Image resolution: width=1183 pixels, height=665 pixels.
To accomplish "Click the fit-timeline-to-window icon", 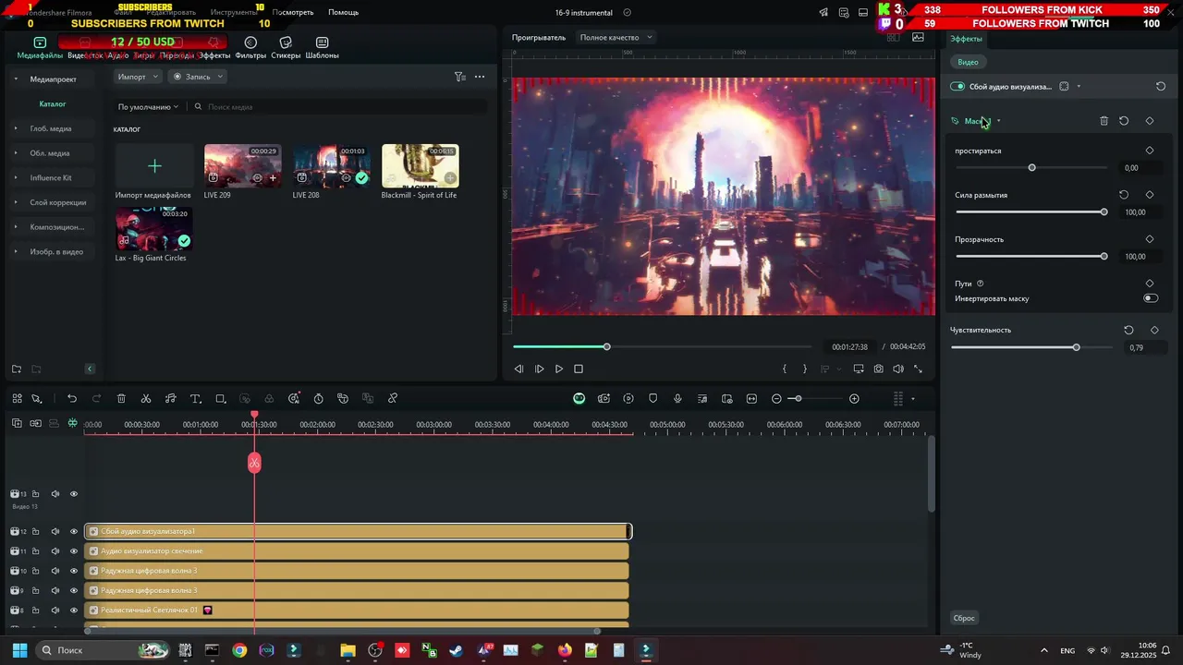I will [751, 399].
